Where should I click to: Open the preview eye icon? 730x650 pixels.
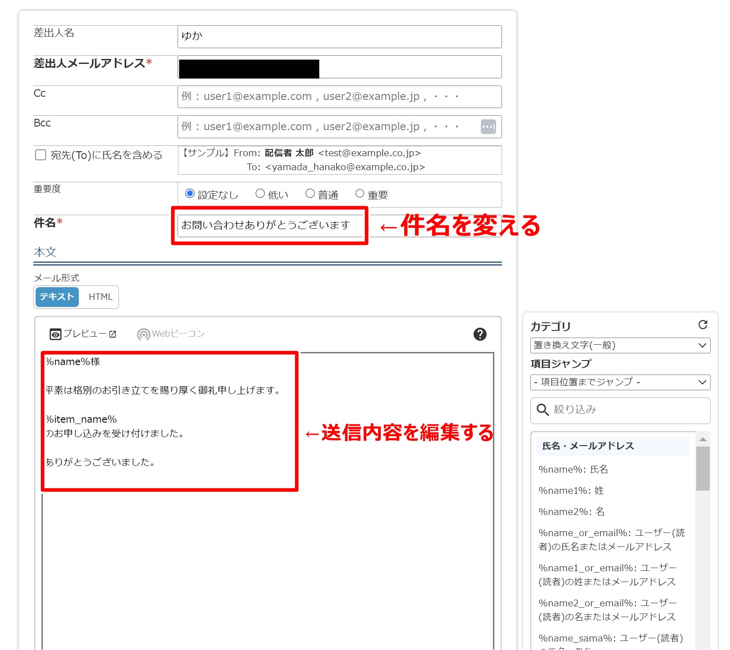point(55,334)
